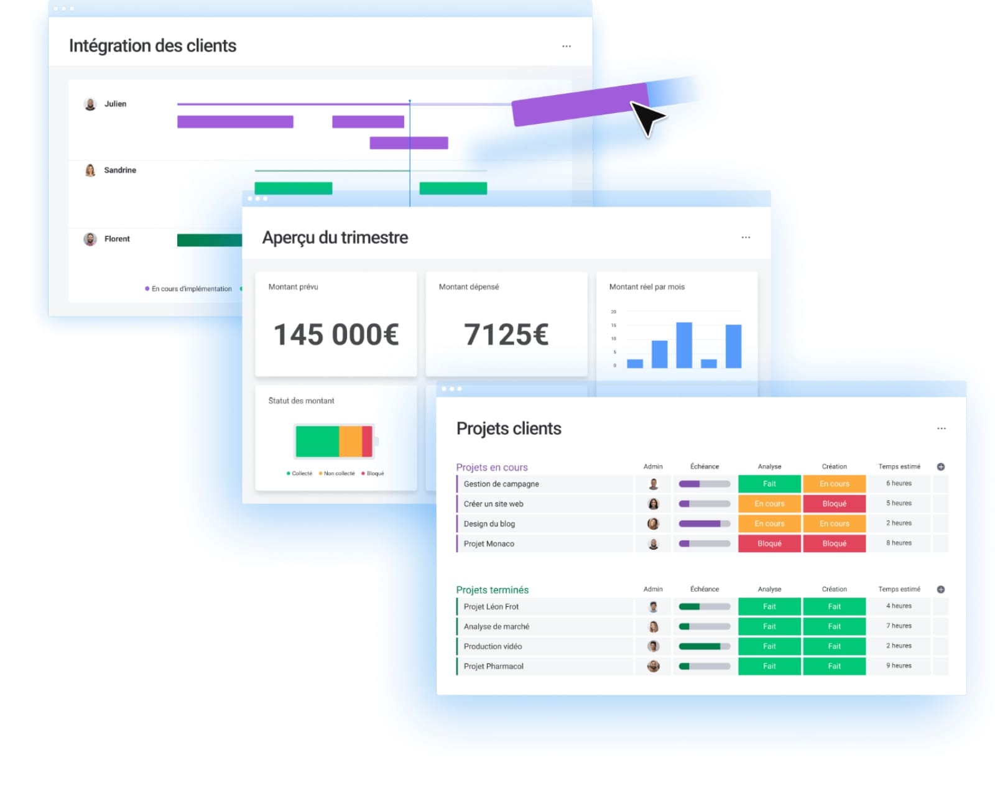Click Échéance progress bar for Gestion de campagne
This screenshot has width=995, height=796.
pos(705,484)
